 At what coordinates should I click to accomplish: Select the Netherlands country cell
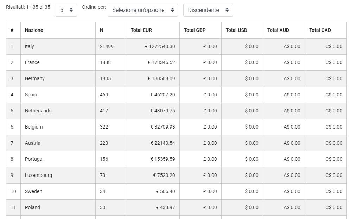(38, 111)
